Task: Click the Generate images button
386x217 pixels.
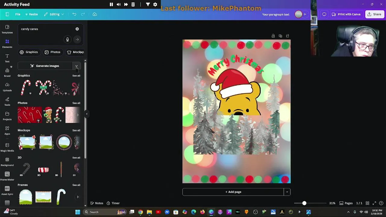Action: tap(45, 66)
